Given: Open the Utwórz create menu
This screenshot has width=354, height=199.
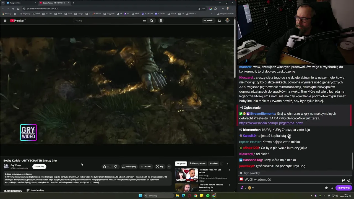Looking at the screenshot, I should (x=209, y=20).
